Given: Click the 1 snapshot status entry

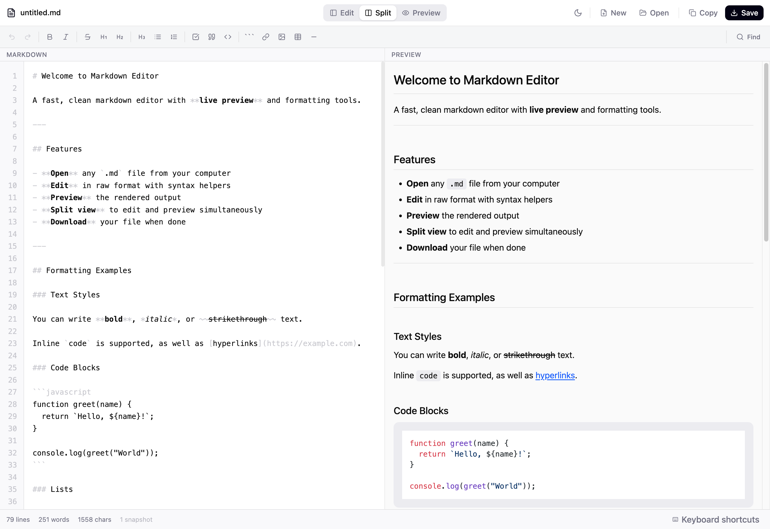Looking at the screenshot, I should click(x=136, y=519).
